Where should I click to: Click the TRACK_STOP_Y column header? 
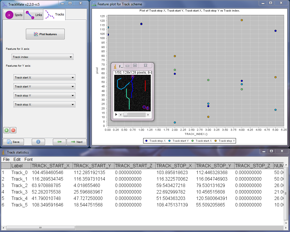[x=215, y=166]
